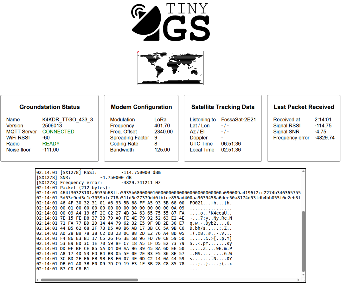
Task: Click the MQTT Server label
Action: click(22, 132)
